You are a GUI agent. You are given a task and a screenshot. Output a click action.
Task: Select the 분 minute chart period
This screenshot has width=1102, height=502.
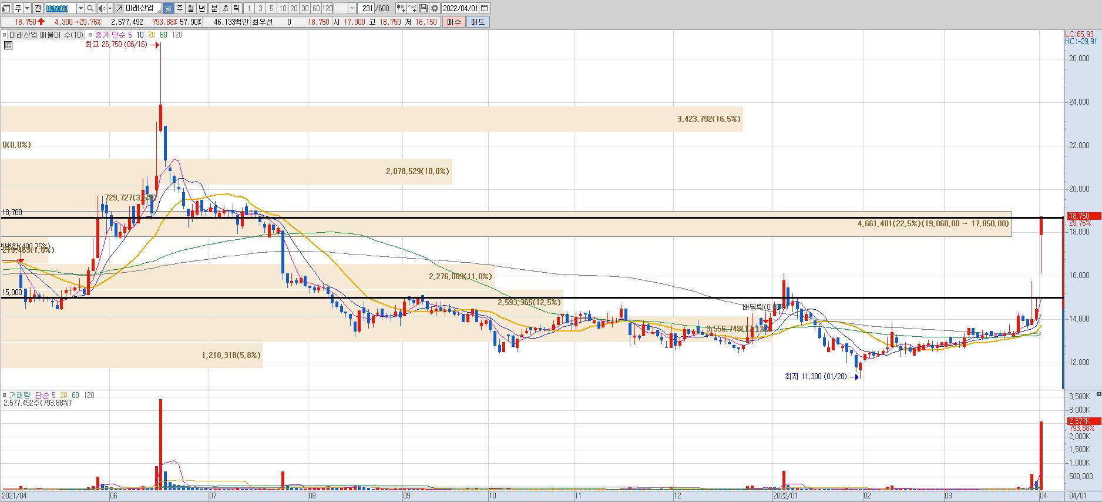[214, 8]
